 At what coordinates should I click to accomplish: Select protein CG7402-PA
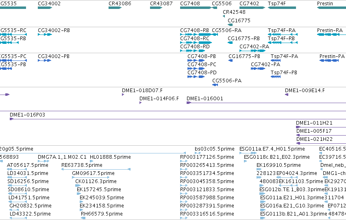click(265, 65)
